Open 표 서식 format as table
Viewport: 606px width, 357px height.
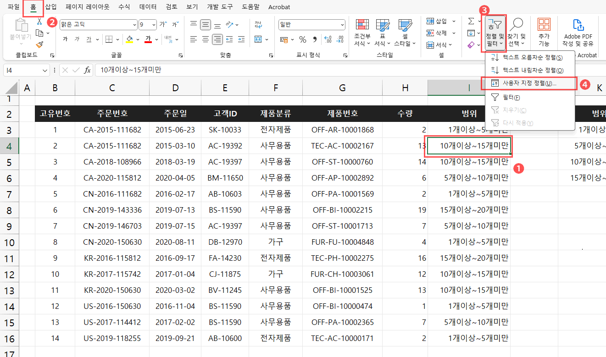click(382, 33)
